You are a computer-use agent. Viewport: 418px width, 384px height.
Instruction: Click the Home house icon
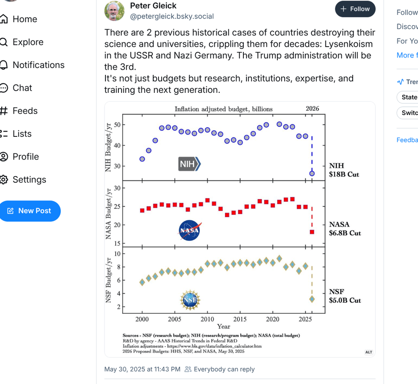[x=4, y=19]
